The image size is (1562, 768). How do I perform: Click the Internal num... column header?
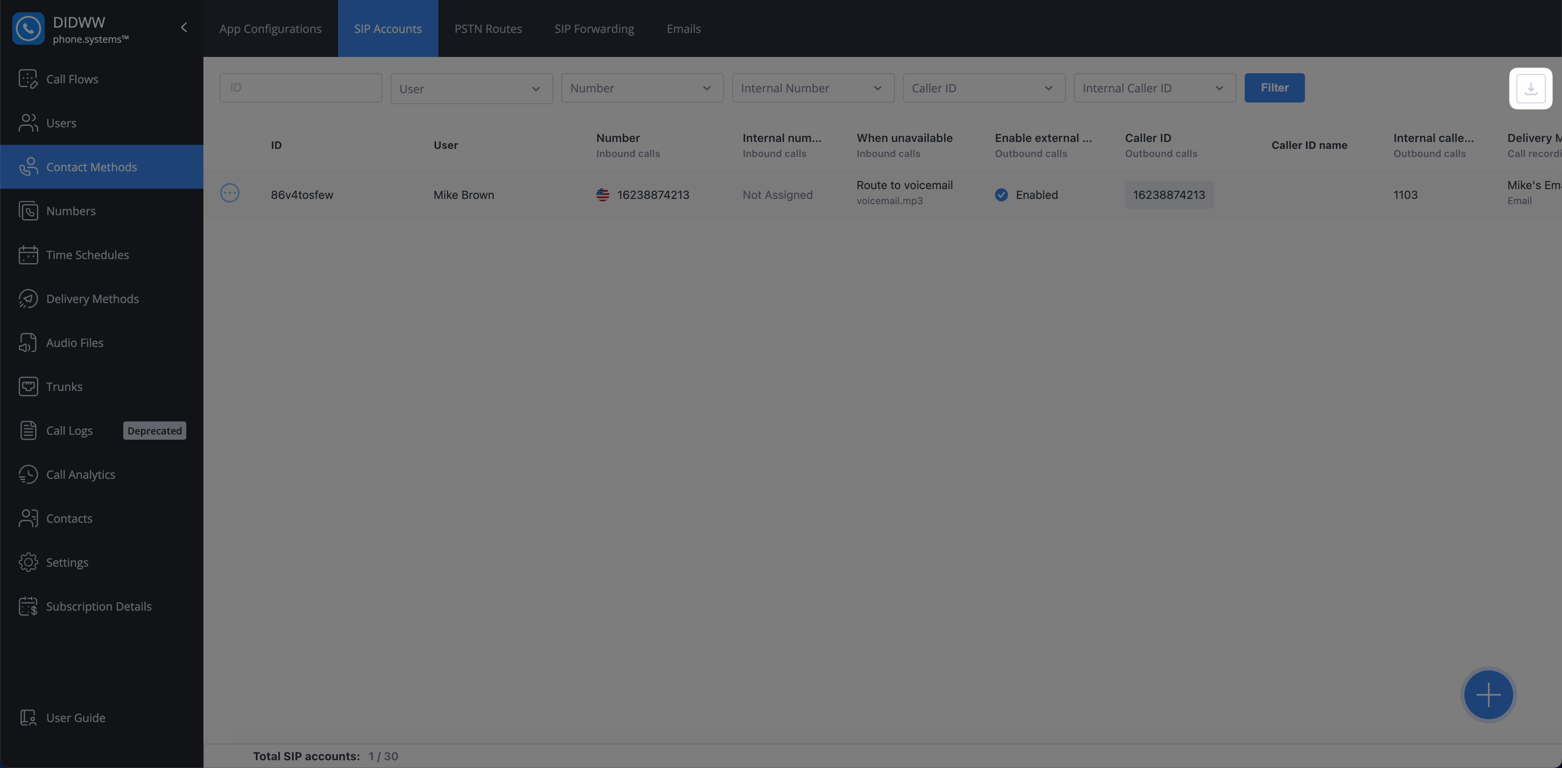coord(781,137)
